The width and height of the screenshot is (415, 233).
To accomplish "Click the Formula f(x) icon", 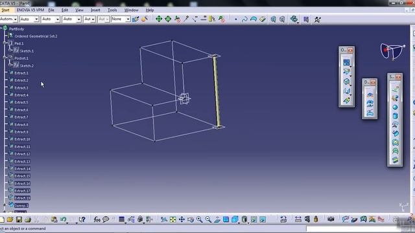I will click(97, 219).
